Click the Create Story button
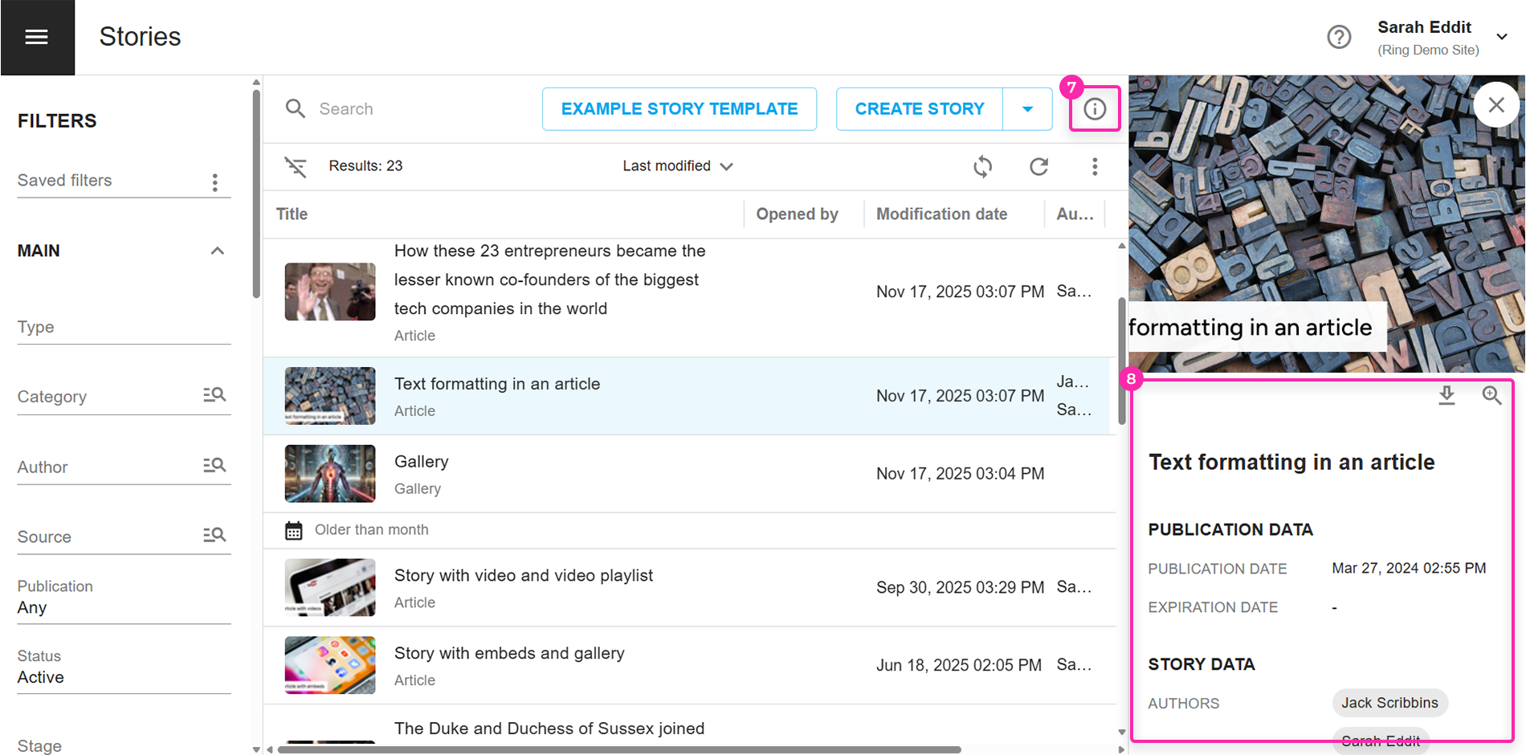Image resolution: width=1526 pixels, height=755 pixels. (x=920, y=109)
